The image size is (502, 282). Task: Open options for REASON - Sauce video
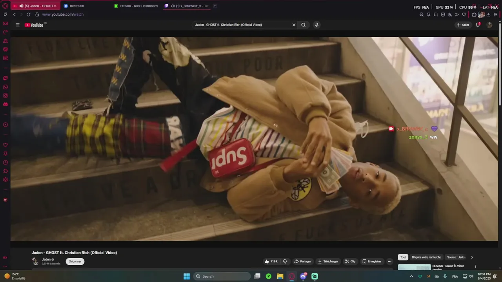[x=475, y=266]
